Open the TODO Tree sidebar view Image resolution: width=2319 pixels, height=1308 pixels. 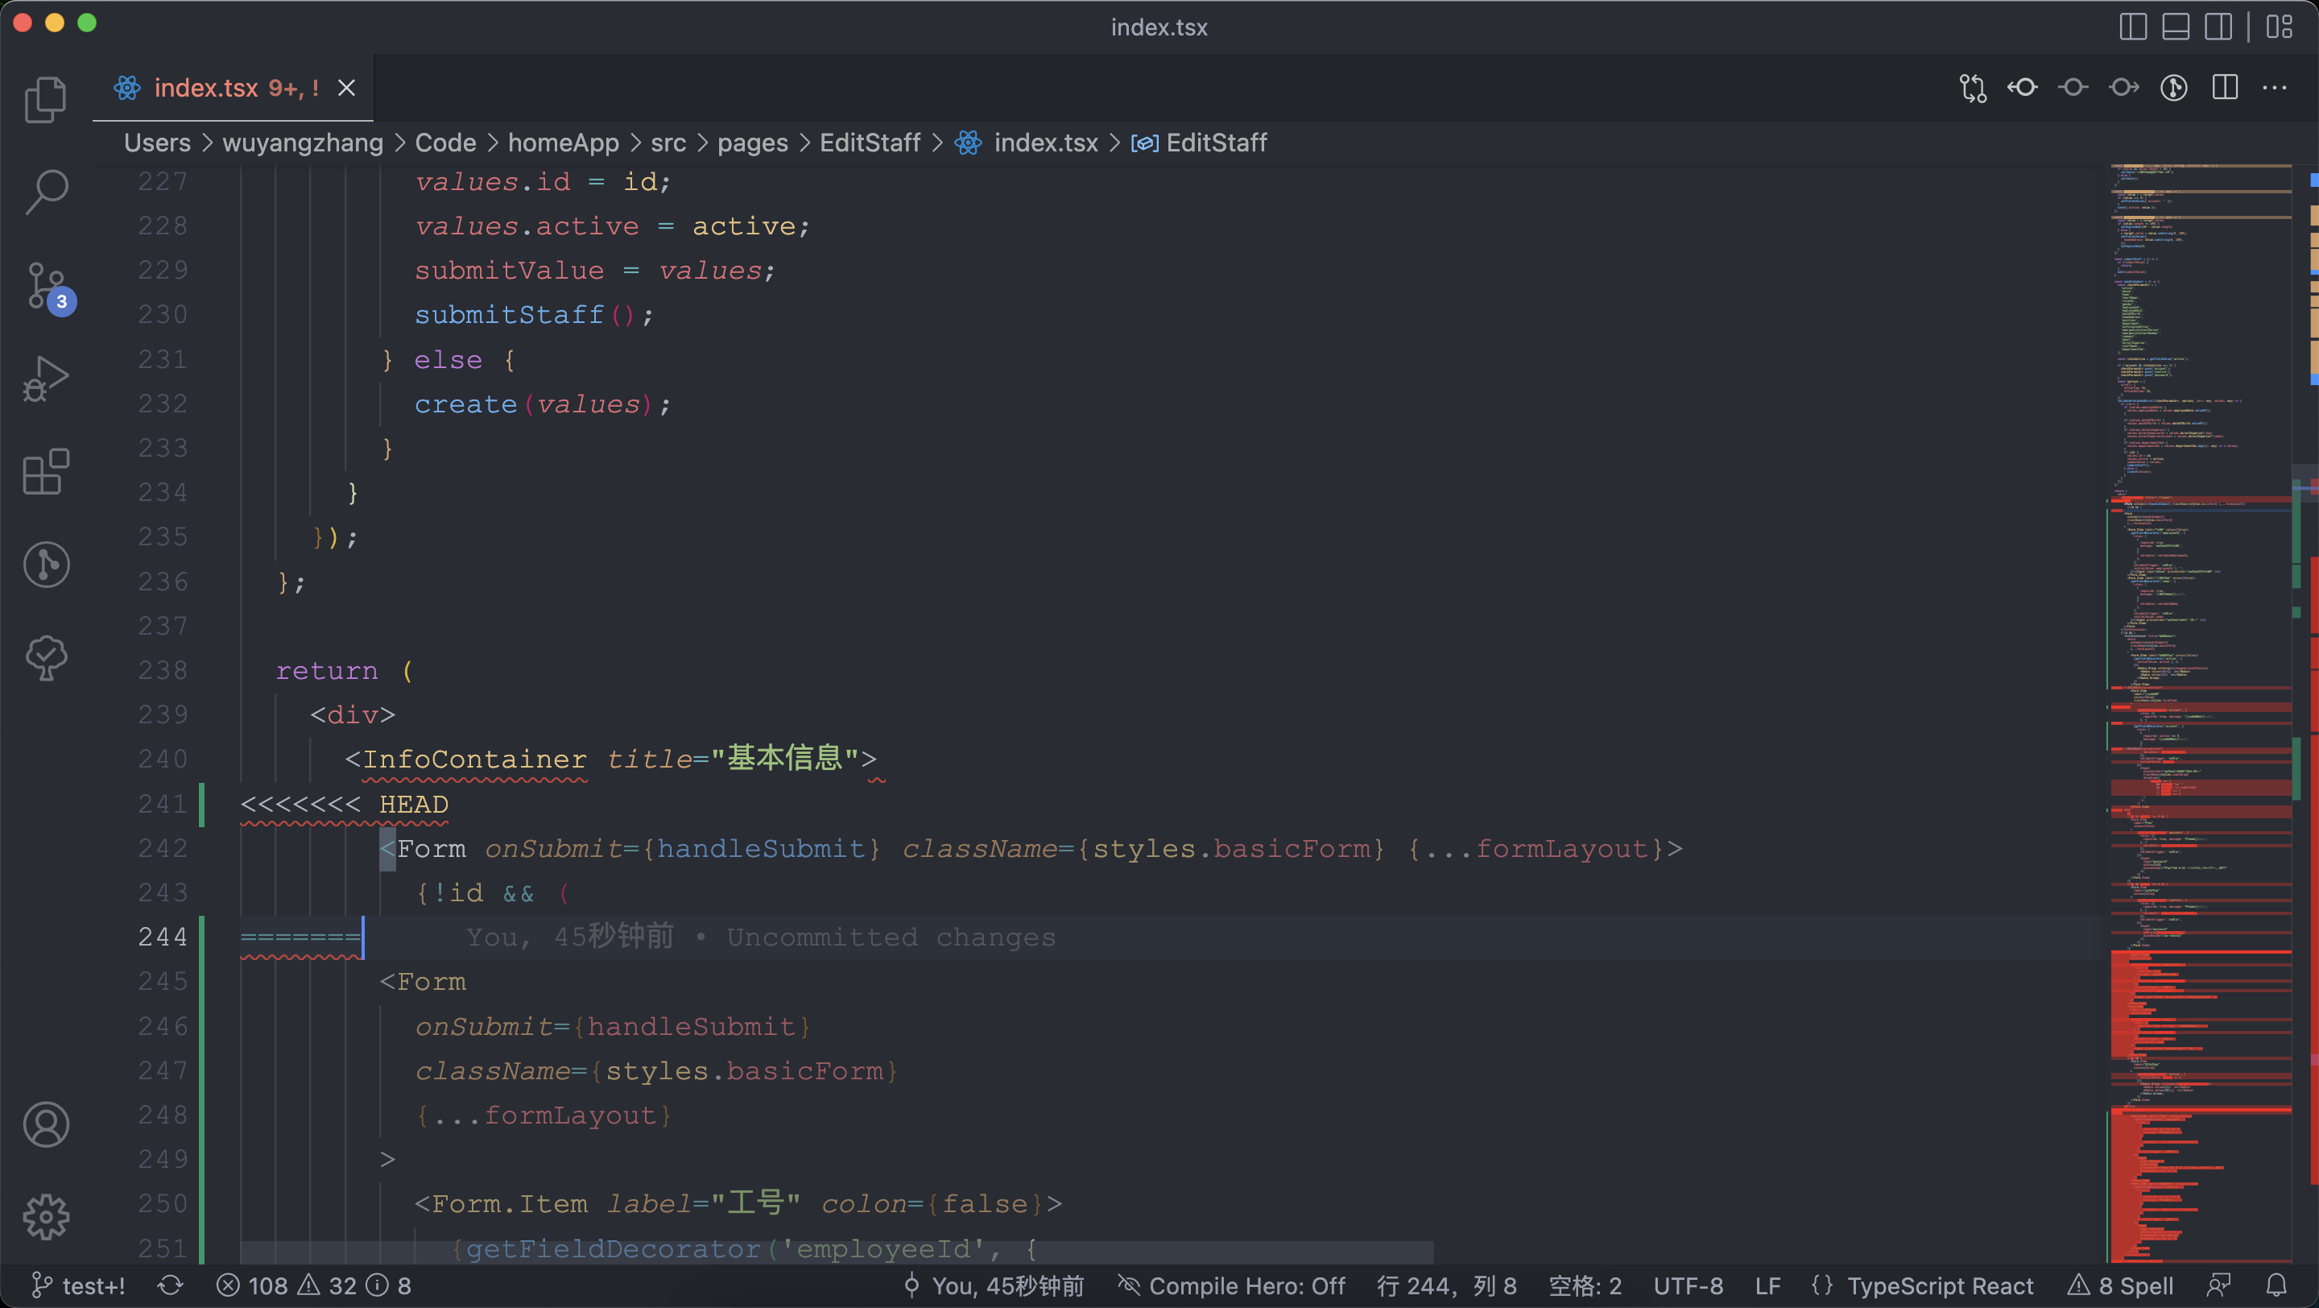point(46,658)
